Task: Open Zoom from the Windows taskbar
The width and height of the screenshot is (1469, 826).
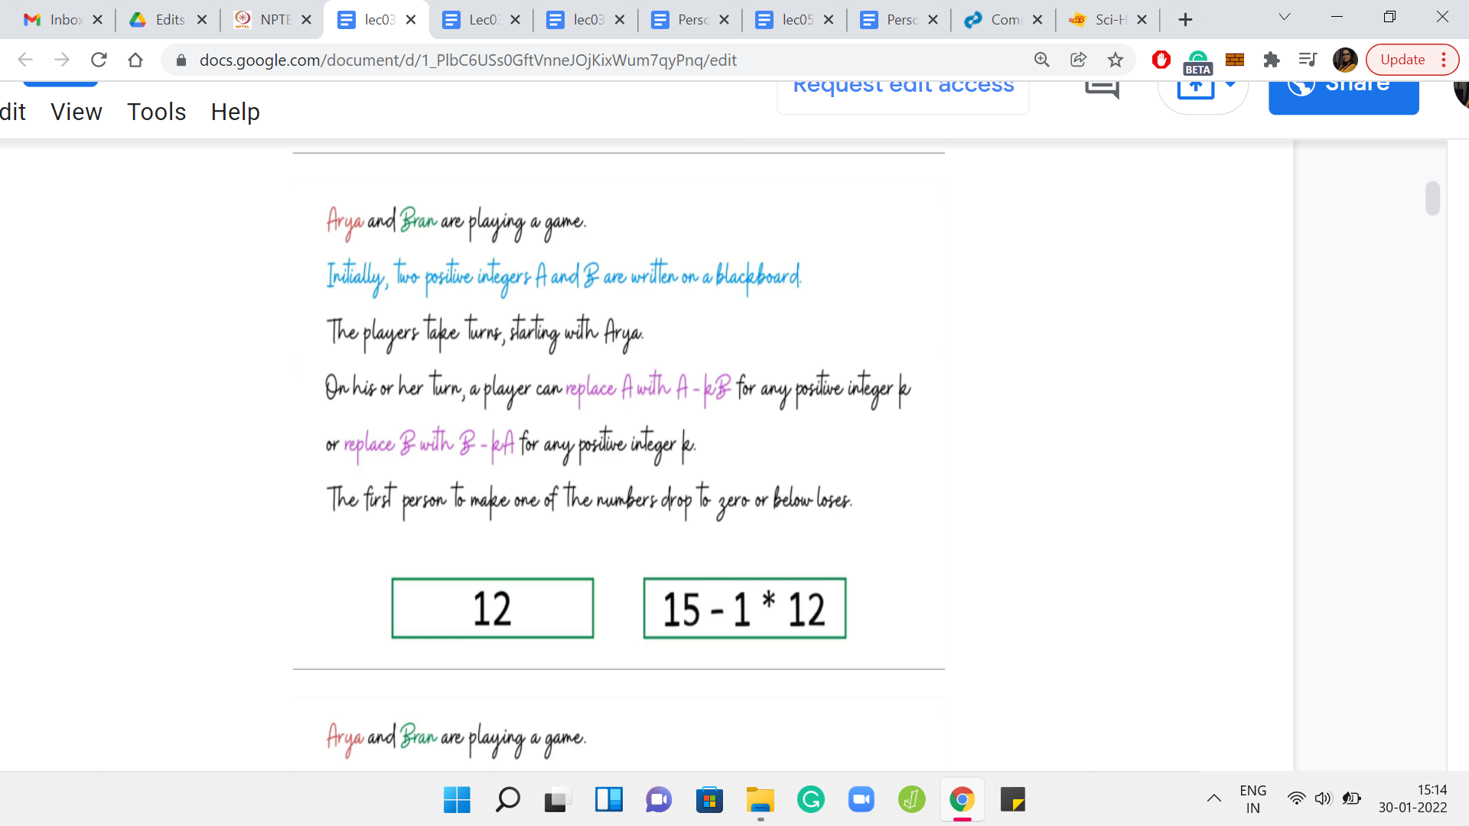Action: tap(861, 800)
